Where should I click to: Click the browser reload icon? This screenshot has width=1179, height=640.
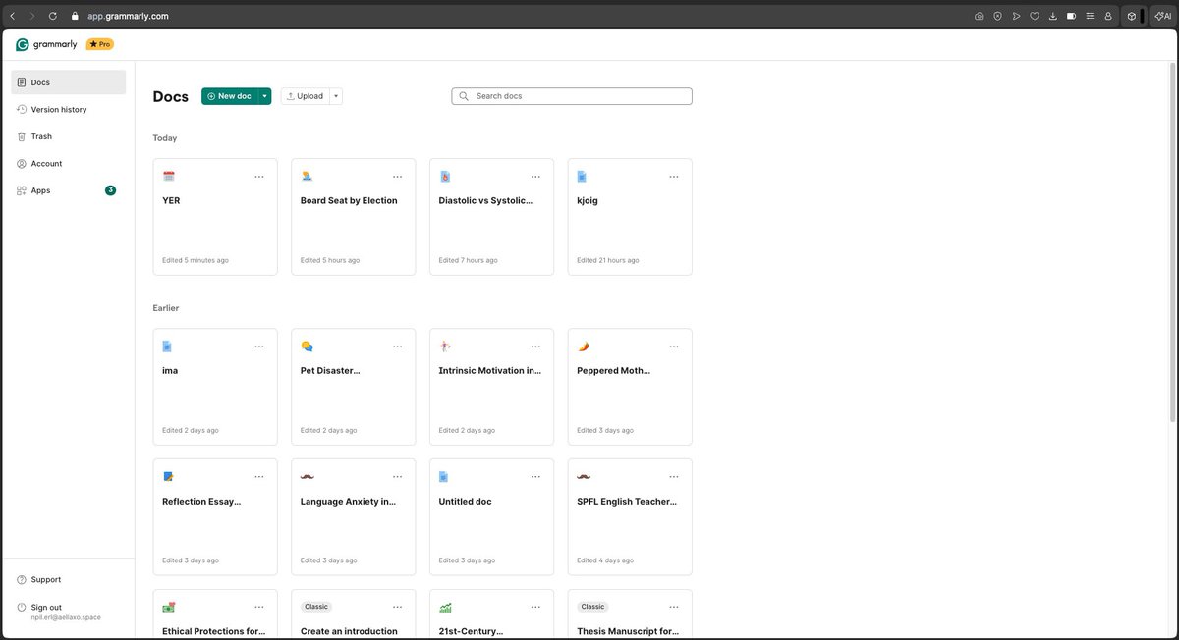(52, 16)
